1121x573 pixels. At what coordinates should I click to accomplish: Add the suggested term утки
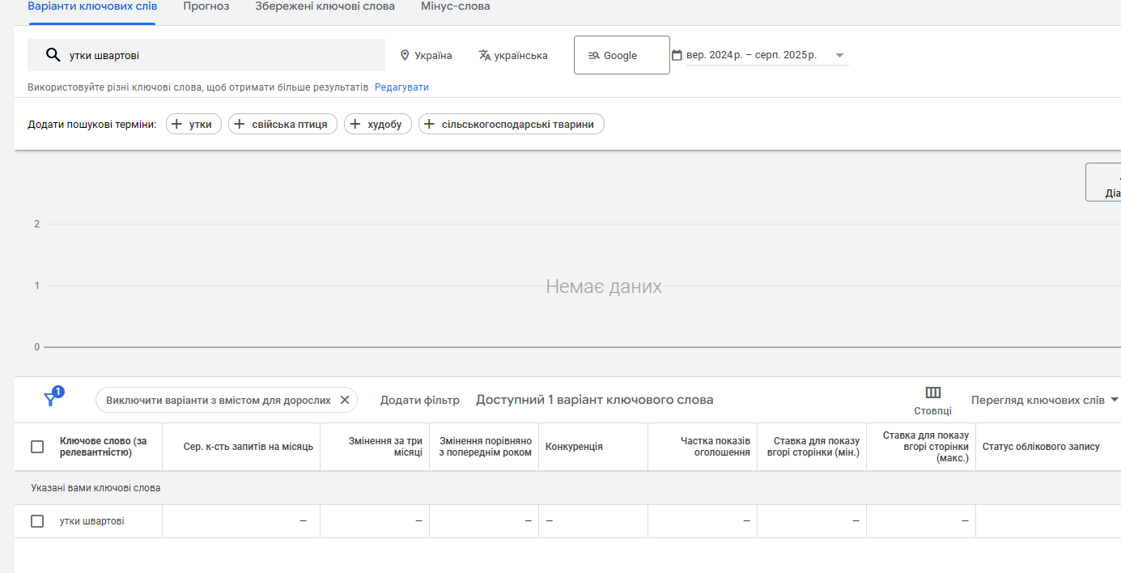pos(193,124)
